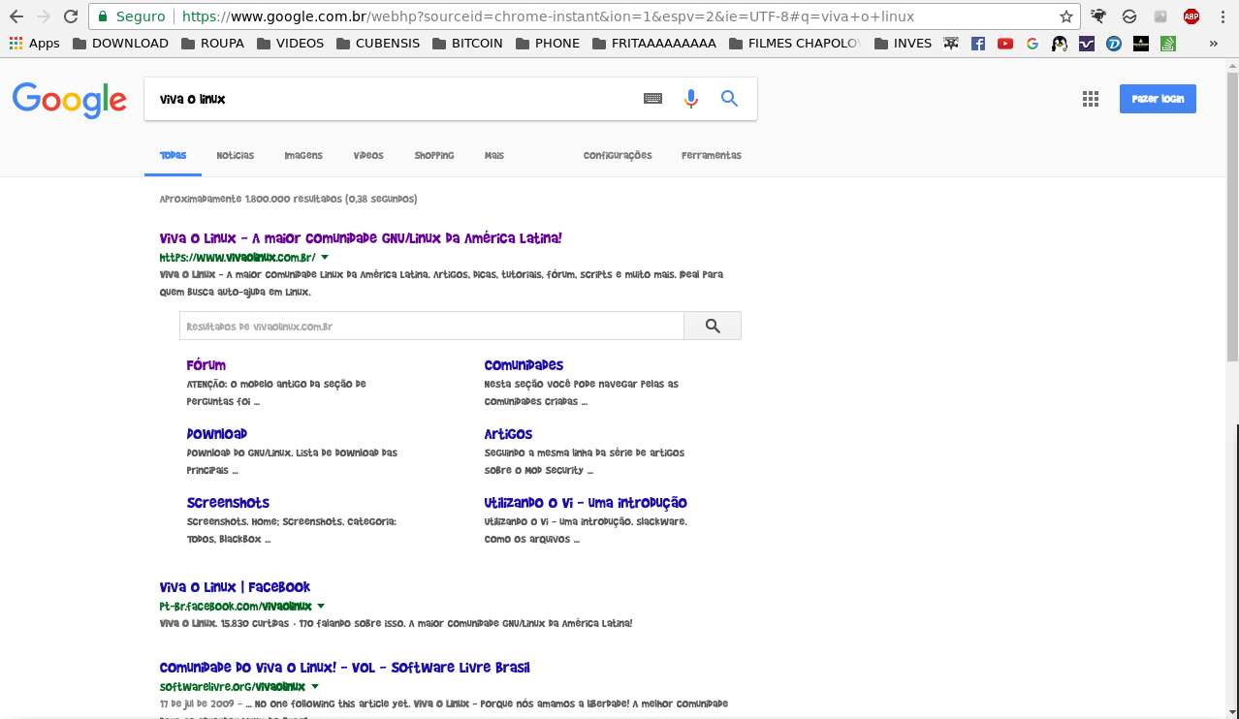Expand arrow beside softwarelivre.org URL
Viewport: 1239px width, 719px height.
pyautogui.click(x=316, y=687)
